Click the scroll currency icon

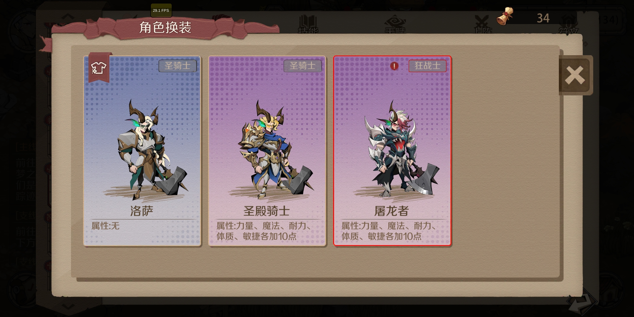[505, 16]
